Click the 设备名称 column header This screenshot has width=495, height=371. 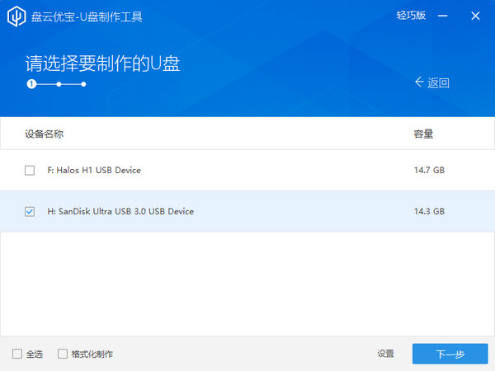coord(45,134)
